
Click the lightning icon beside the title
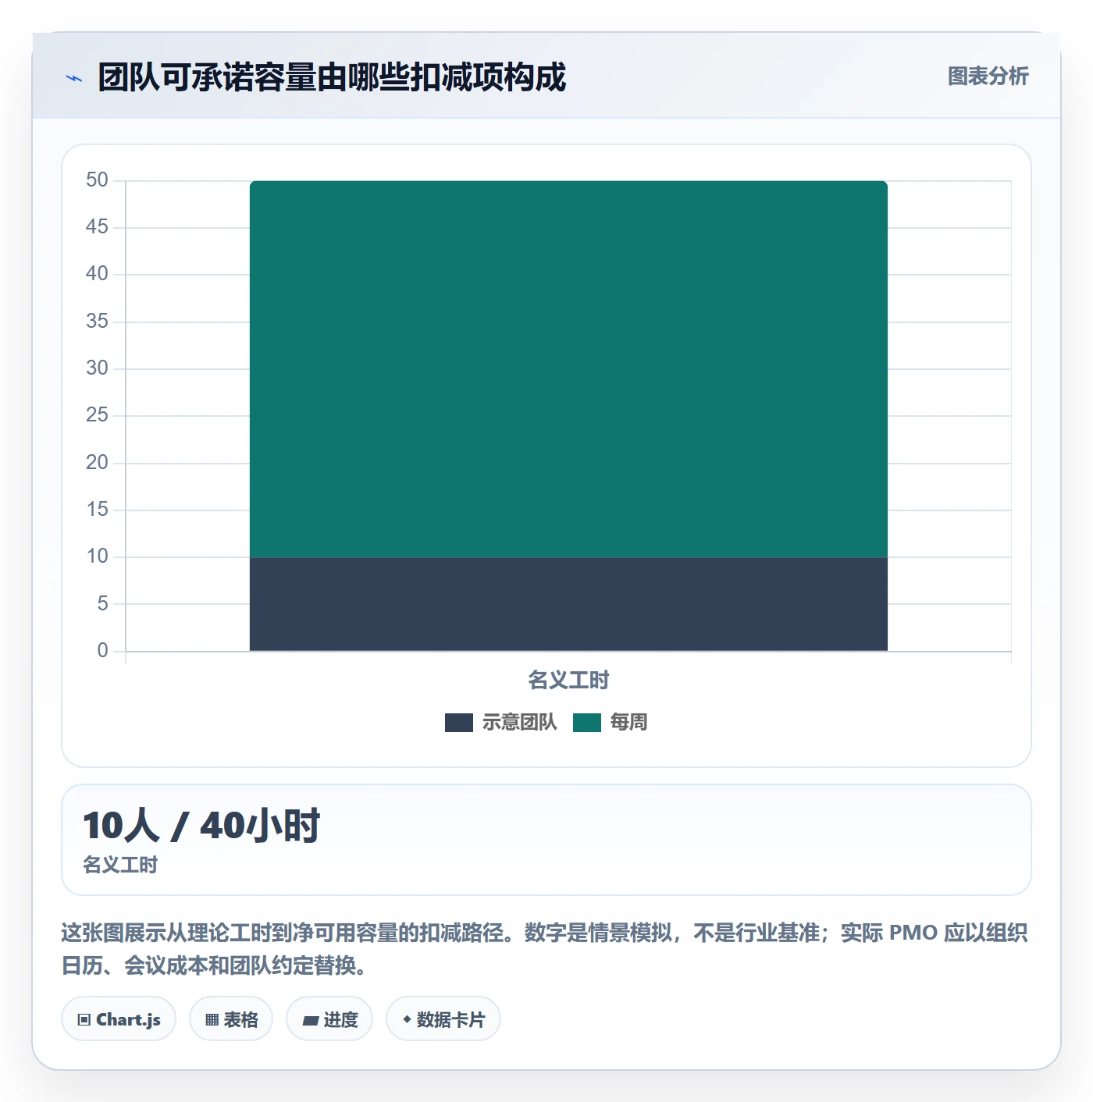point(74,78)
